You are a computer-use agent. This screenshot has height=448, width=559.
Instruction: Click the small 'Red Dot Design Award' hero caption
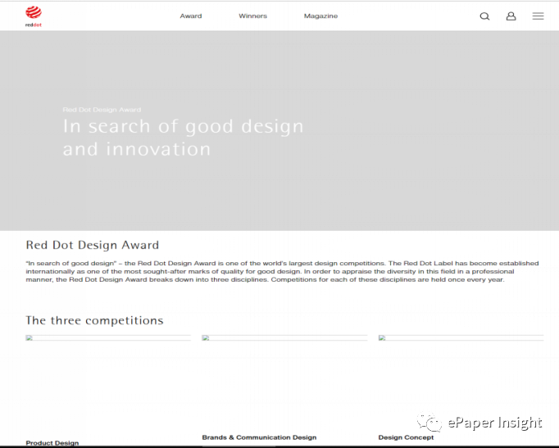click(x=102, y=110)
